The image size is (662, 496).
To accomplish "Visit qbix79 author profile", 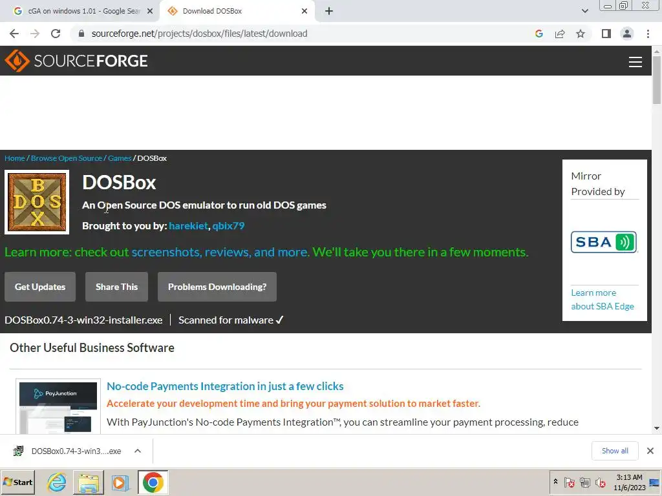I will 228,225.
